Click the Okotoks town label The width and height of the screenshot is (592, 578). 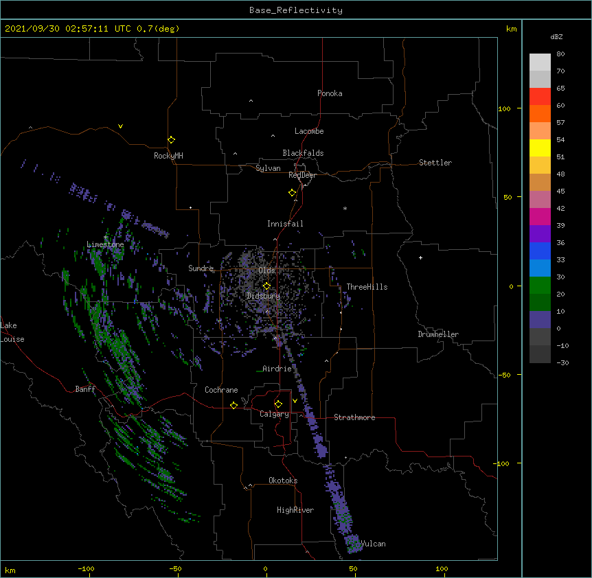[x=283, y=481]
